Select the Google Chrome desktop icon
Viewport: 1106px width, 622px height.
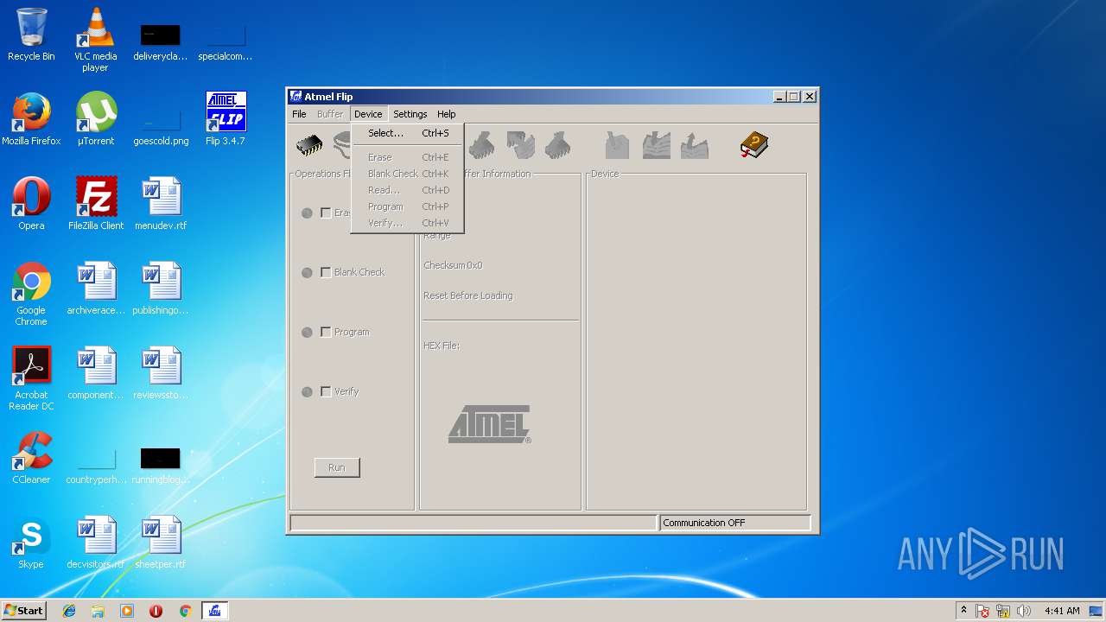pyautogui.click(x=31, y=294)
